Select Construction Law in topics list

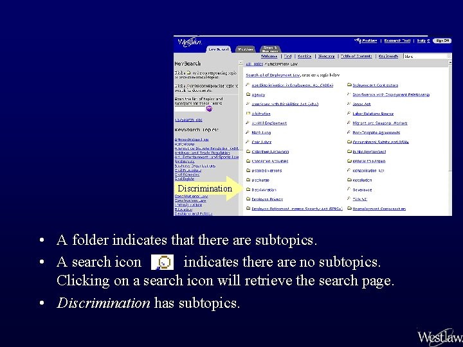[190, 200]
